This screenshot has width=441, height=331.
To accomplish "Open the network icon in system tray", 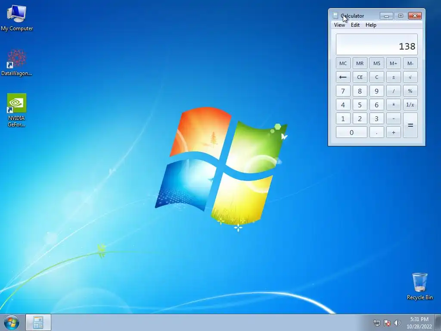I will [376, 323].
